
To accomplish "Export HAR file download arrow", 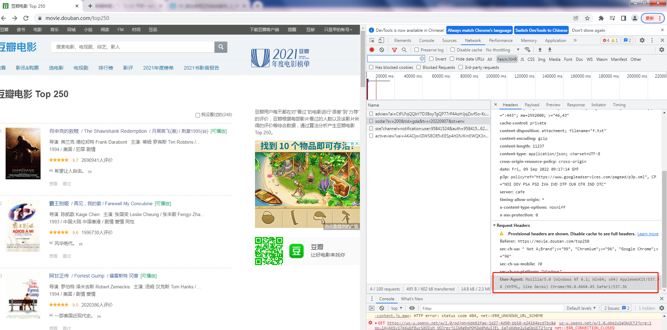I will (x=549, y=50).
